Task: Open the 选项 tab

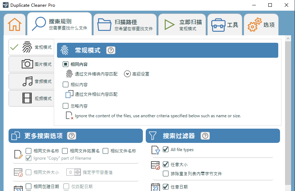Action: 261,25
